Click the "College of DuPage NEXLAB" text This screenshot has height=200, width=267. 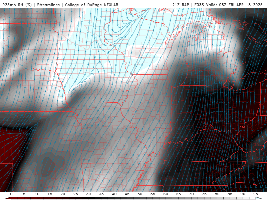click(x=91, y=5)
